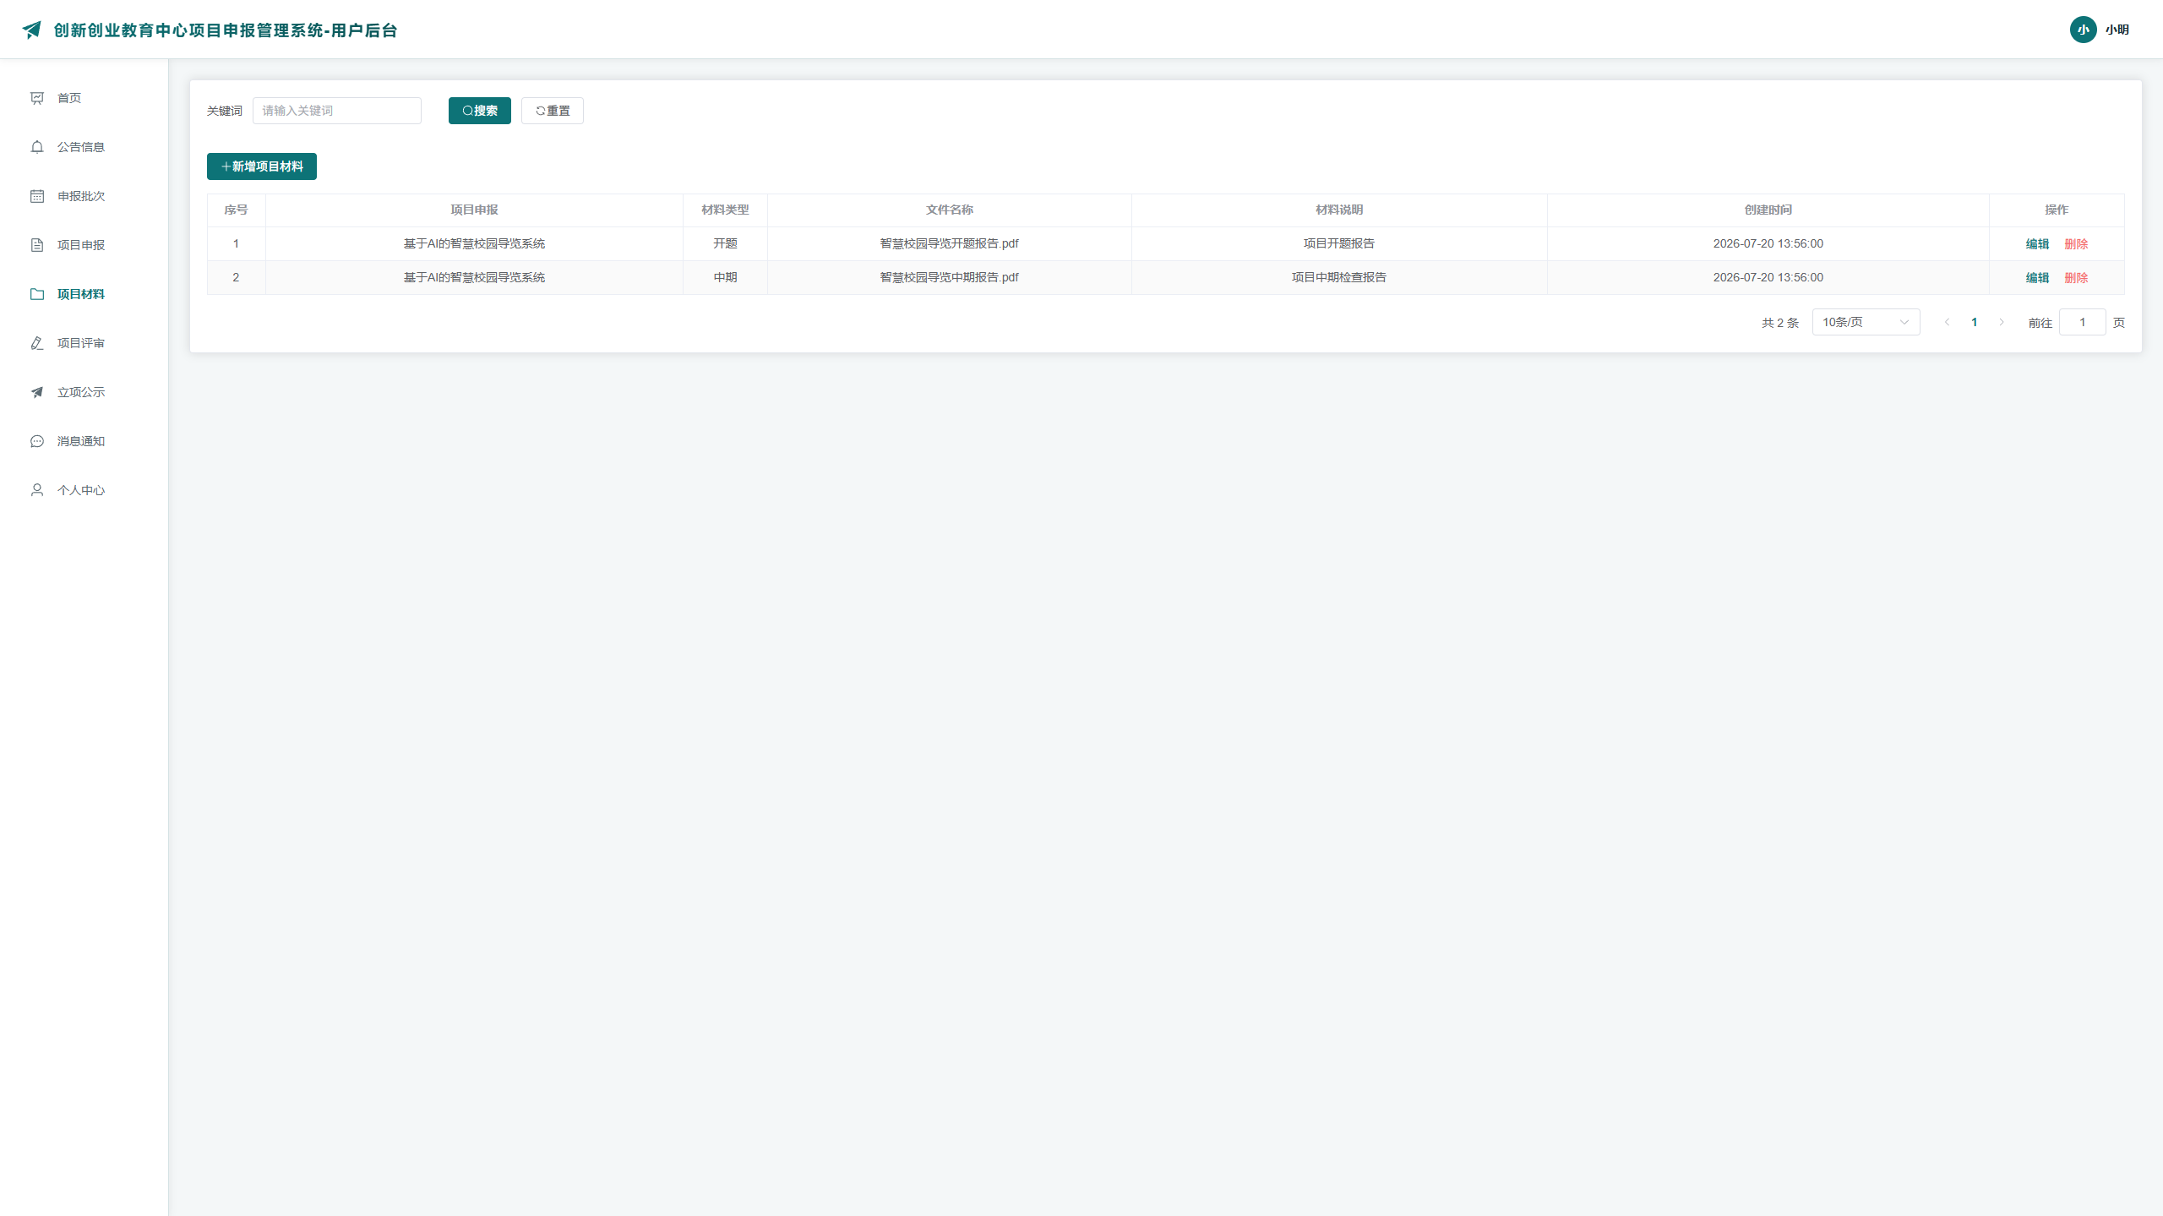This screenshot has height=1216, width=2163.
Task: Click 小明 username in the header
Action: (2117, 30)
